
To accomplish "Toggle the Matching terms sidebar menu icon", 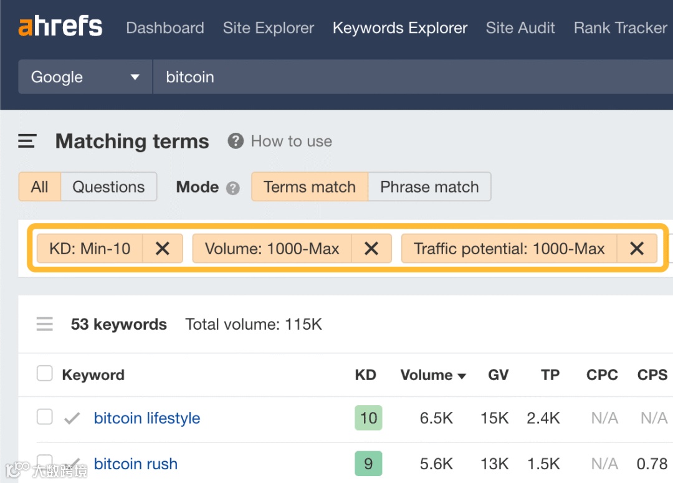I will [27, 141].
